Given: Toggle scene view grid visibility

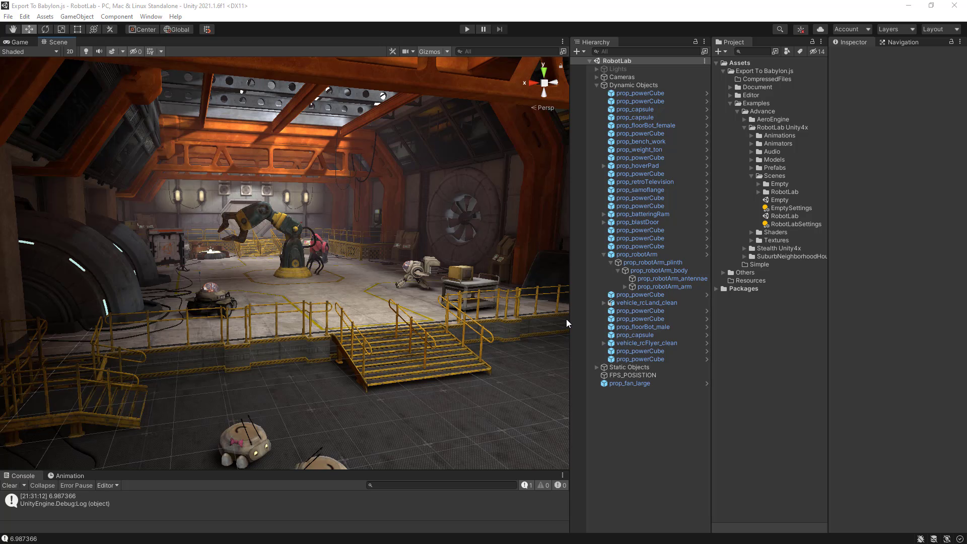Looking at the screenshot, I should coord(150,51).
